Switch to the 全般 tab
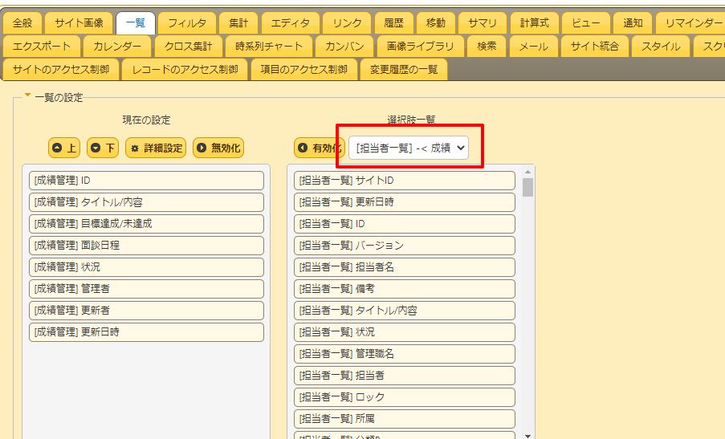Screen dimensions: 725x439 coord(22,22)
